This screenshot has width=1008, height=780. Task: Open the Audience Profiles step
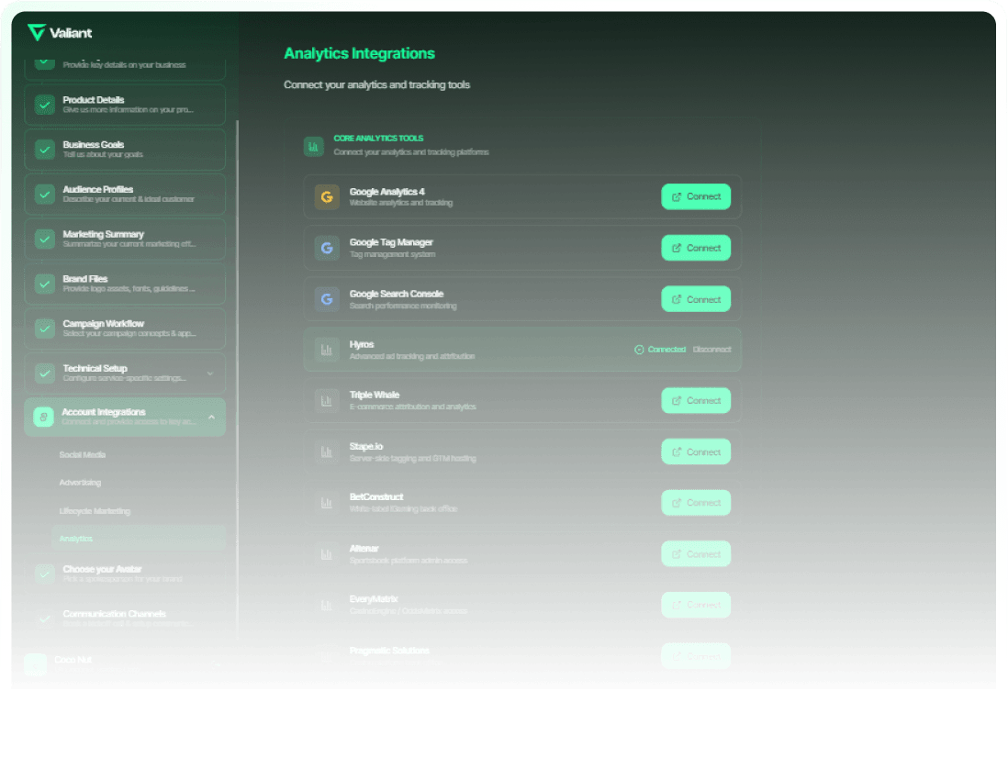tap(125, 194)
